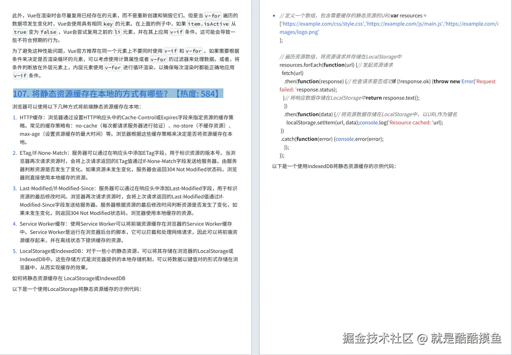Click the sentence starting '为了避免这种性能问题'
The width and height of the screenshot is (512, 355).
coord(126,63)
